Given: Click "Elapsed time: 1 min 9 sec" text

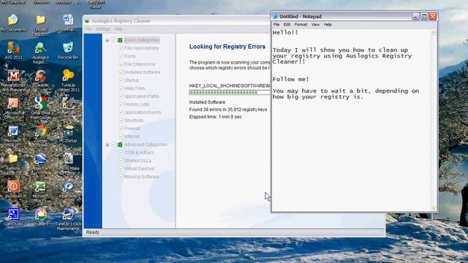Looking at the screenshot, I should point(216,117).
